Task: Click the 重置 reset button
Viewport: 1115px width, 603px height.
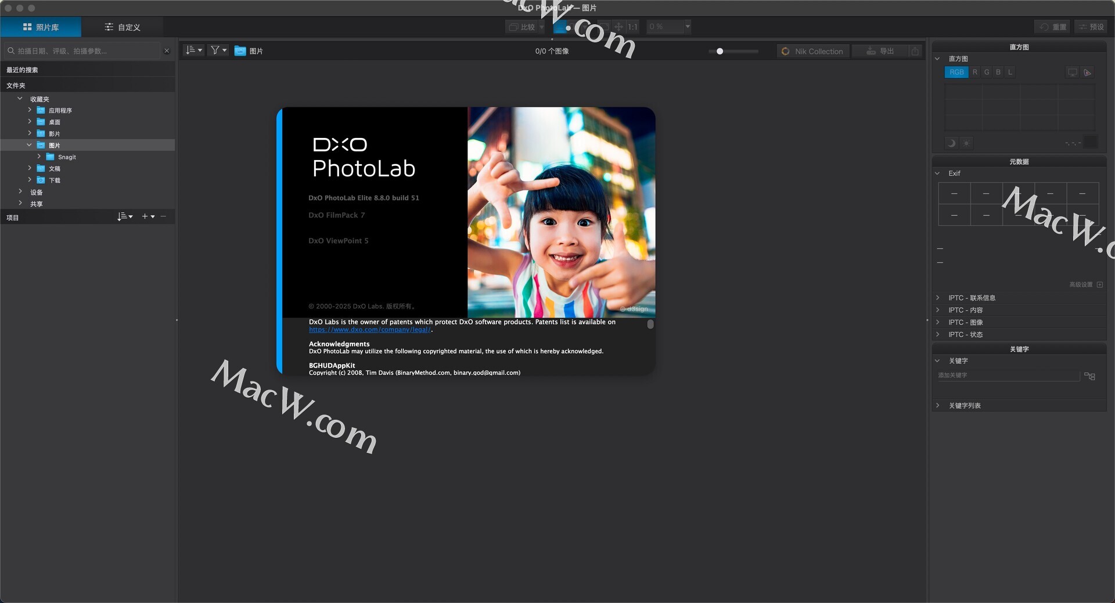Action: click(x=1053, y=27)
